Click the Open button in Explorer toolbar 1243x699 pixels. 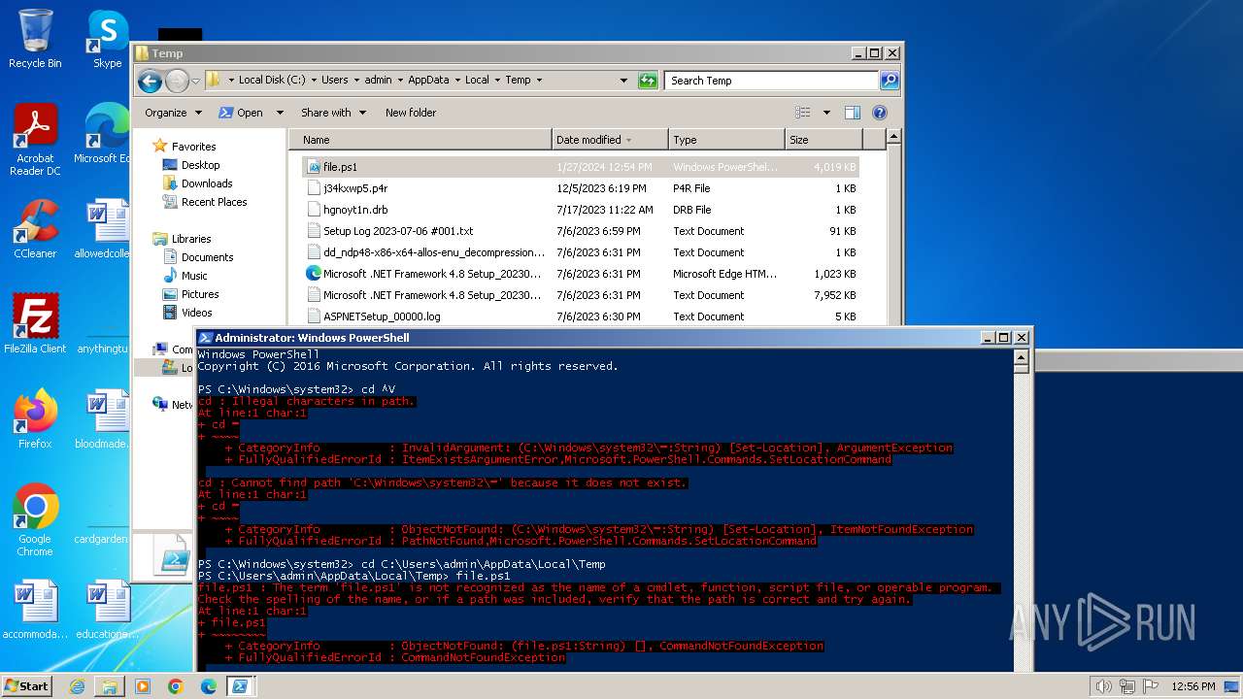pos(241,113)
